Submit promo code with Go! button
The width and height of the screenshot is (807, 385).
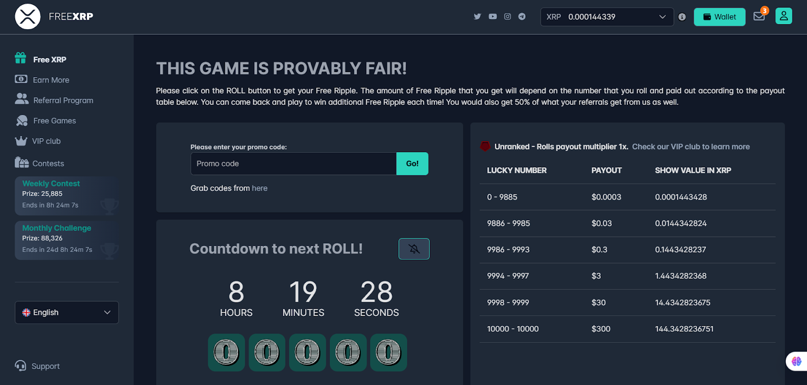coord(413,164)
